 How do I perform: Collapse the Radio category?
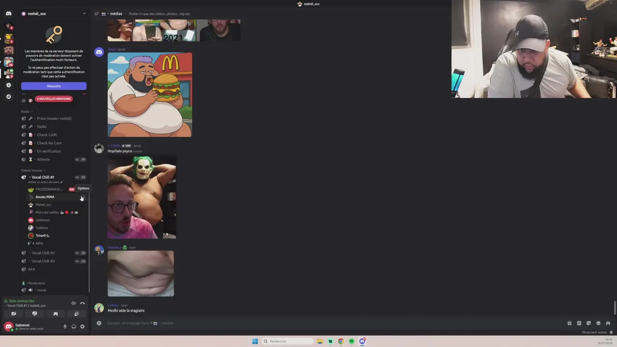coord(27,111)
